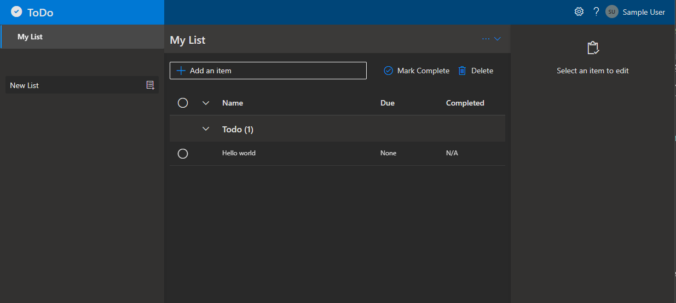Sort by the Completed column header

(465, 103)
